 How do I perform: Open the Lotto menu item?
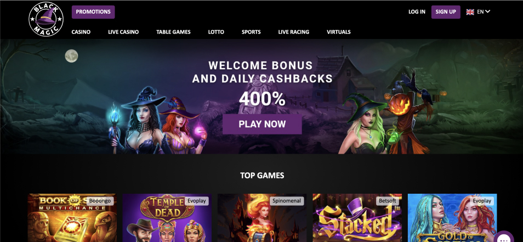point(216,32)
